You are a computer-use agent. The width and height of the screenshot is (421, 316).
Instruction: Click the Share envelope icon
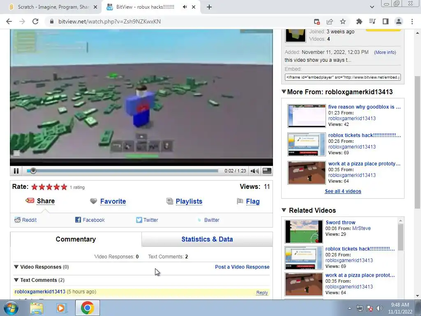coord(30,200)
